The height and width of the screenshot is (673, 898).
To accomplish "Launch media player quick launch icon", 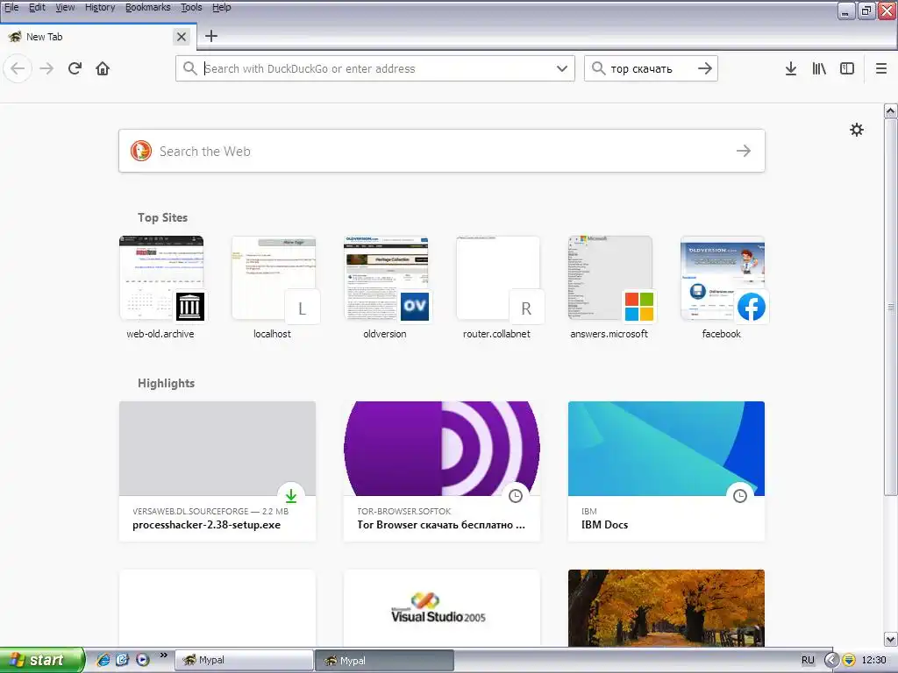I will 142,660.
